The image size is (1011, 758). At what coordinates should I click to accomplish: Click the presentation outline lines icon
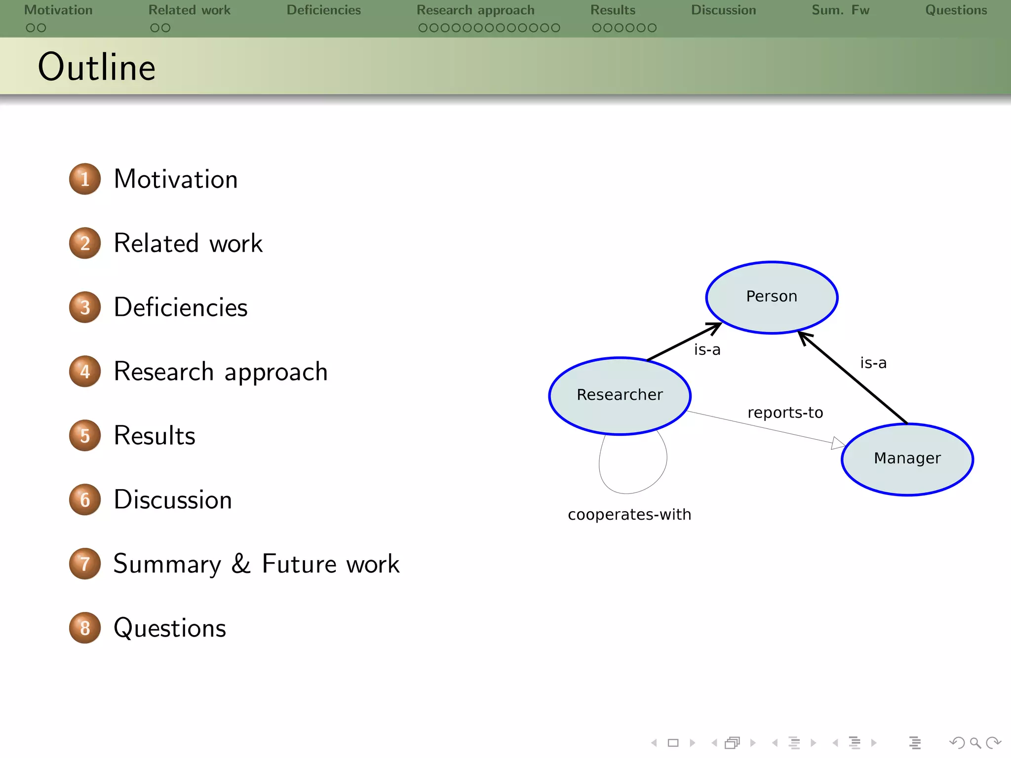tap(915, 743)
